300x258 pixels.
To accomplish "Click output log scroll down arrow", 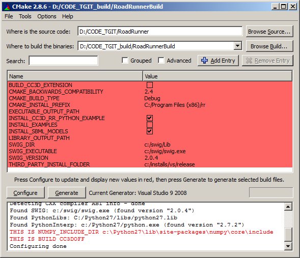I will [288, 246].
